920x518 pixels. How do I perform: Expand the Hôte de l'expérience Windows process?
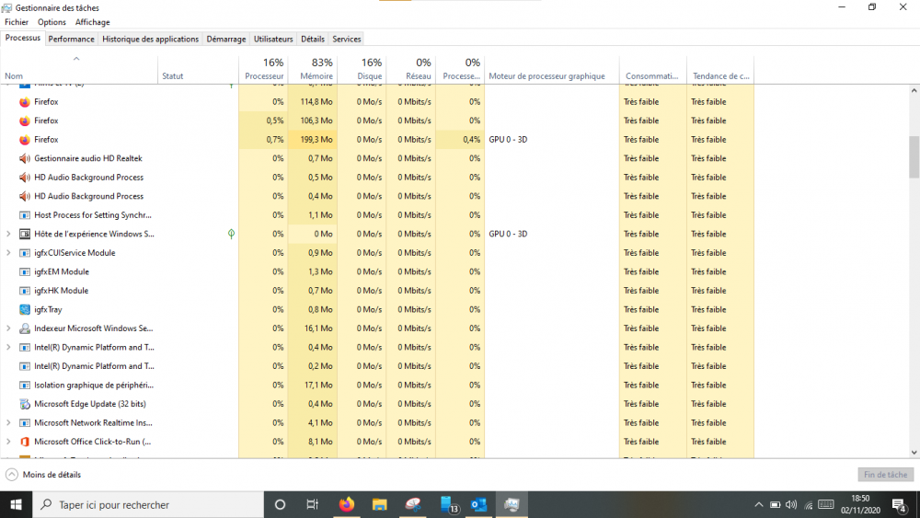pyautogui.click(x=8, y=234)
